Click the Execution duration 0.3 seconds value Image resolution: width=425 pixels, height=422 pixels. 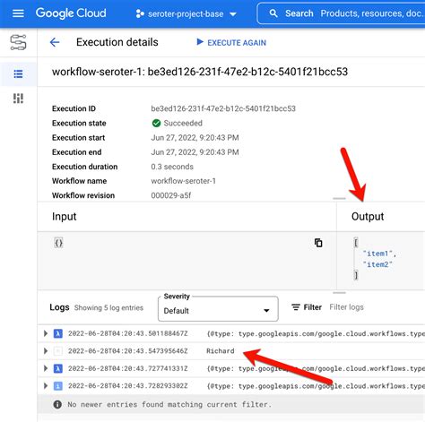tap(172, 167)
